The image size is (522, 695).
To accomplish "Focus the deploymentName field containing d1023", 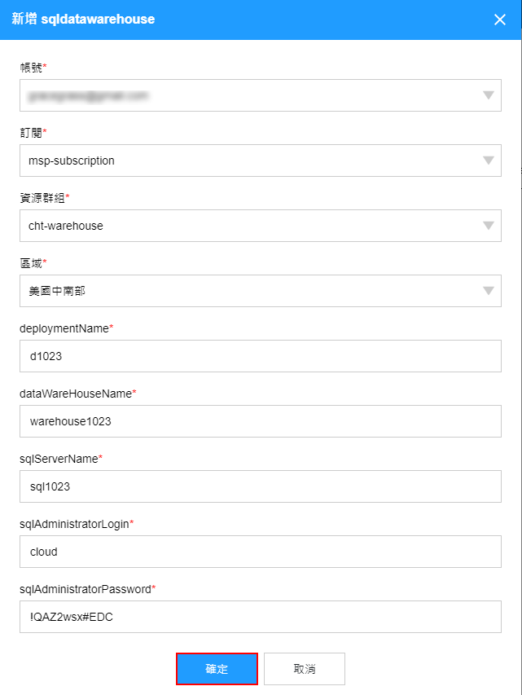I will (x=261, y=356).
